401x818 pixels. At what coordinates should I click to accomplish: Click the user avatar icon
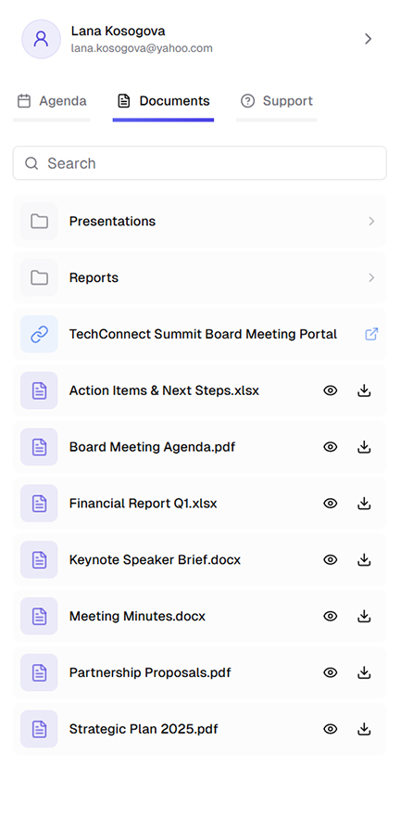pos(41,39)
